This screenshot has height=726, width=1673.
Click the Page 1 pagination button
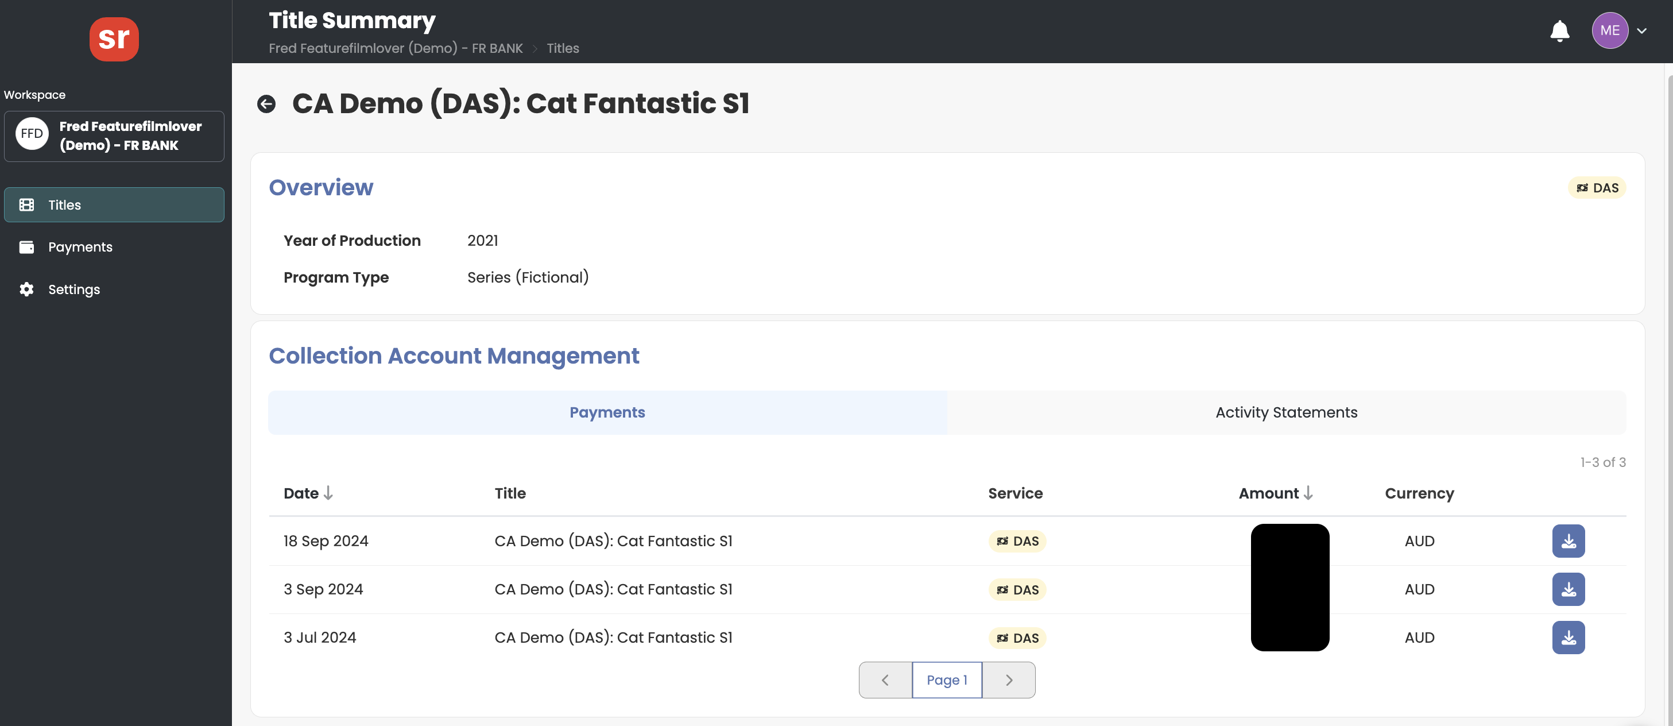tap(946, 680)
